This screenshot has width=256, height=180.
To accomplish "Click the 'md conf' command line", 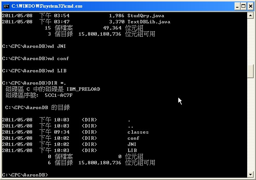I will click(36, 59).
